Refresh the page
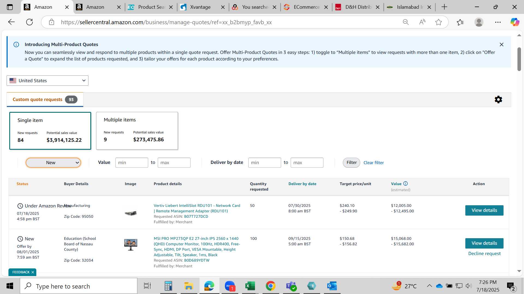The height and width of the screenshot is (294, 524). click(29, 22)
